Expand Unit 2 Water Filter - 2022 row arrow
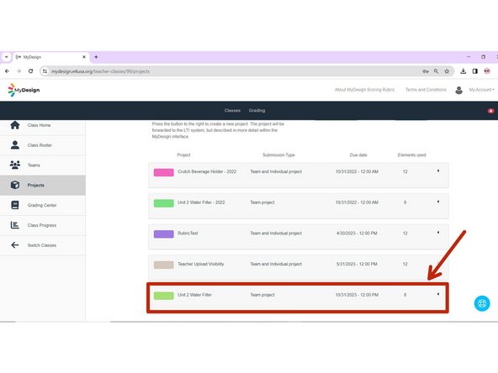 438,202
